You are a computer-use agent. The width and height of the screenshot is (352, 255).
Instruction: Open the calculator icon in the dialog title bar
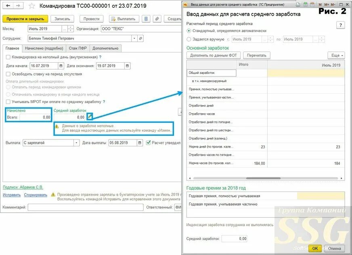pyautogui.click(x=305, y=4)
